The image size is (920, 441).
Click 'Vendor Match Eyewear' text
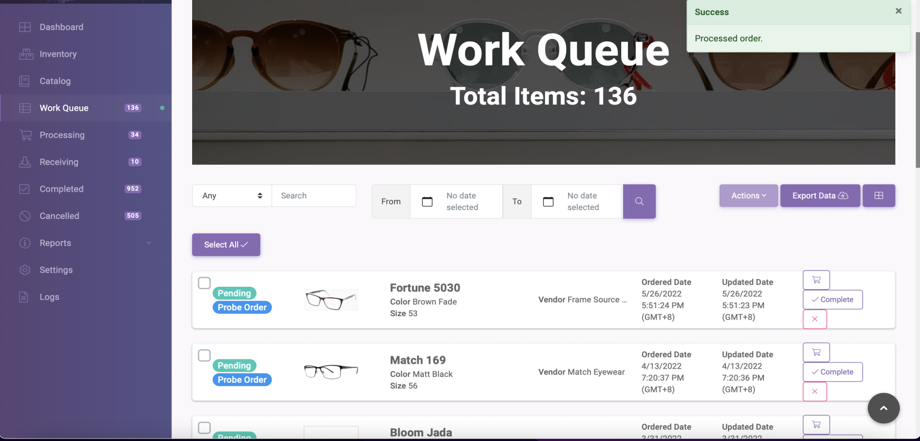pyautogui.click(x=582, y=372)
